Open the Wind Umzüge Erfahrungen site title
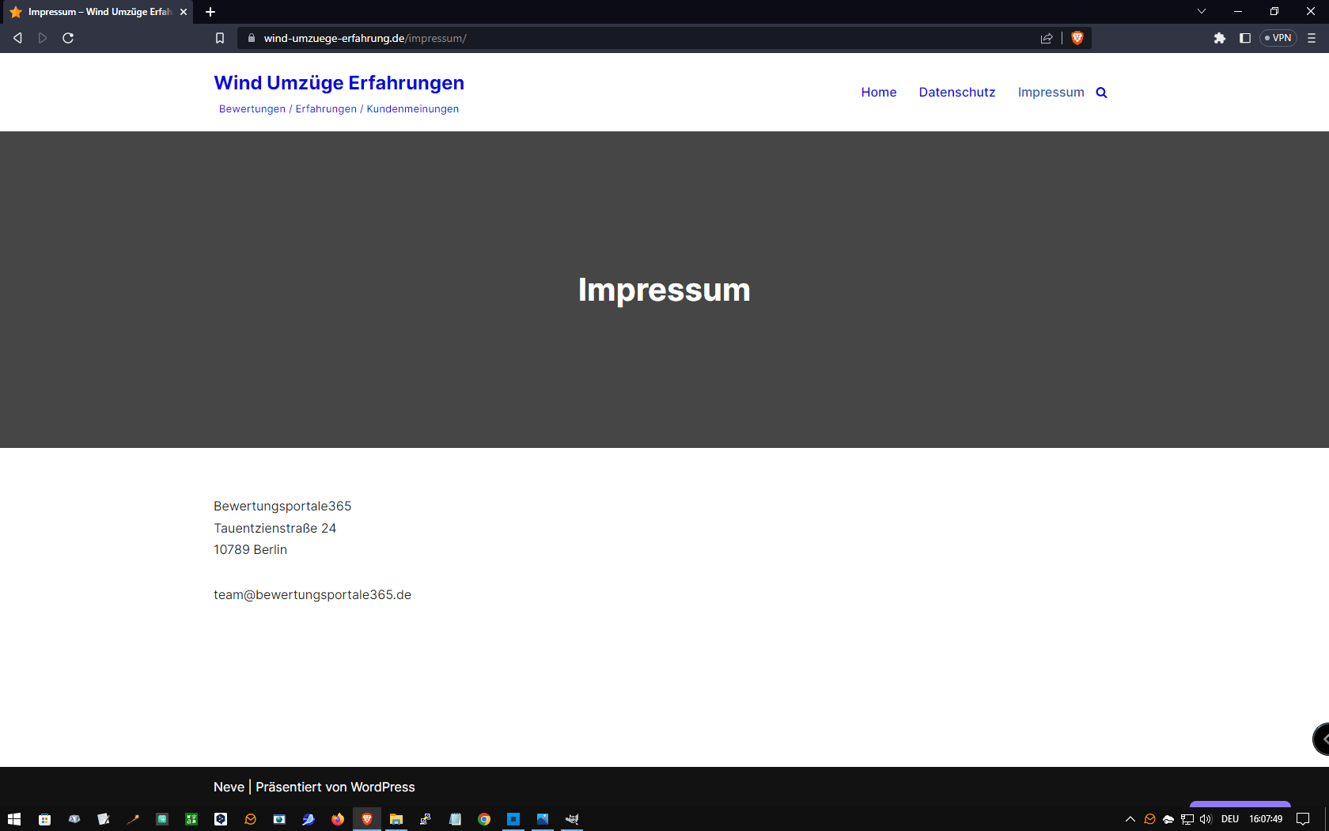Viewport: 1329px width, 831px height. pos(339,83)
